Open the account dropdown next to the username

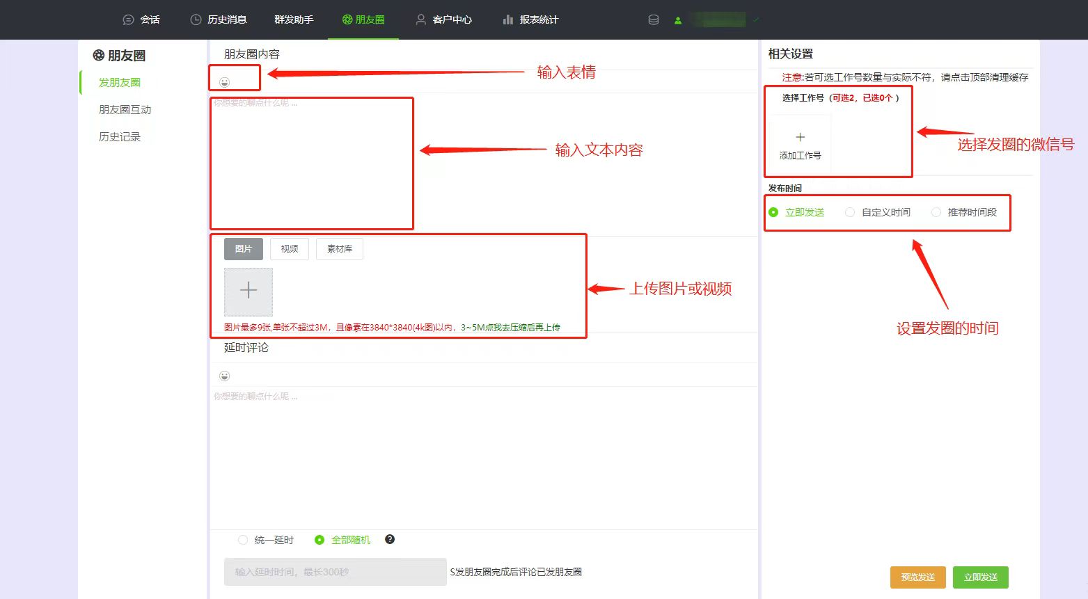[x=755, y=19]
